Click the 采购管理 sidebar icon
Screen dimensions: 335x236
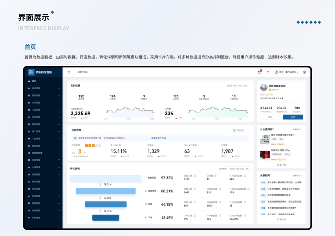click(29, 160)
